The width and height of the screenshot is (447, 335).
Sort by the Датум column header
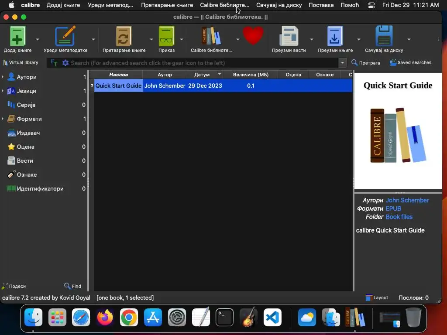tap(204, 75)
